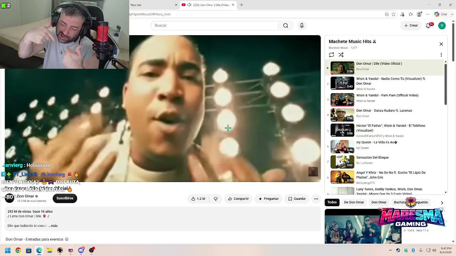Select the 'Todos' filter chip
The image size is (456, 256).
(332, 202)
